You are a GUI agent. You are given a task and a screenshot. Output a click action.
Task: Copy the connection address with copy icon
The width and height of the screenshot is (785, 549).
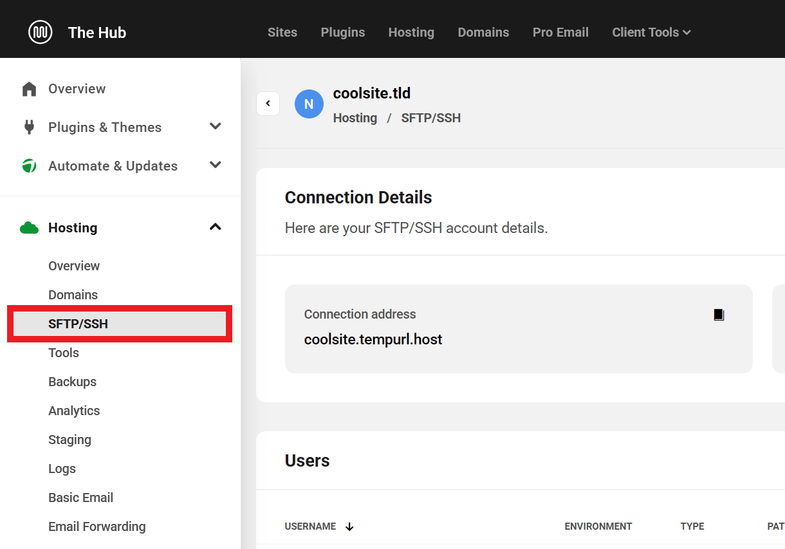pyautogui.click(x=719, y=315)
